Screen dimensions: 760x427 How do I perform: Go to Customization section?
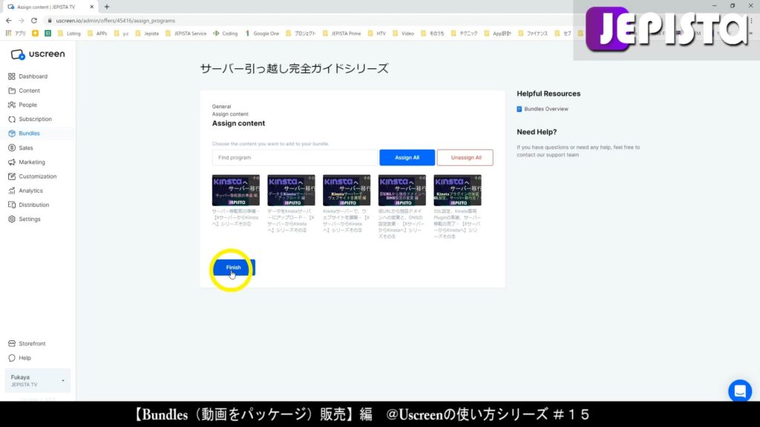point(37,176)
